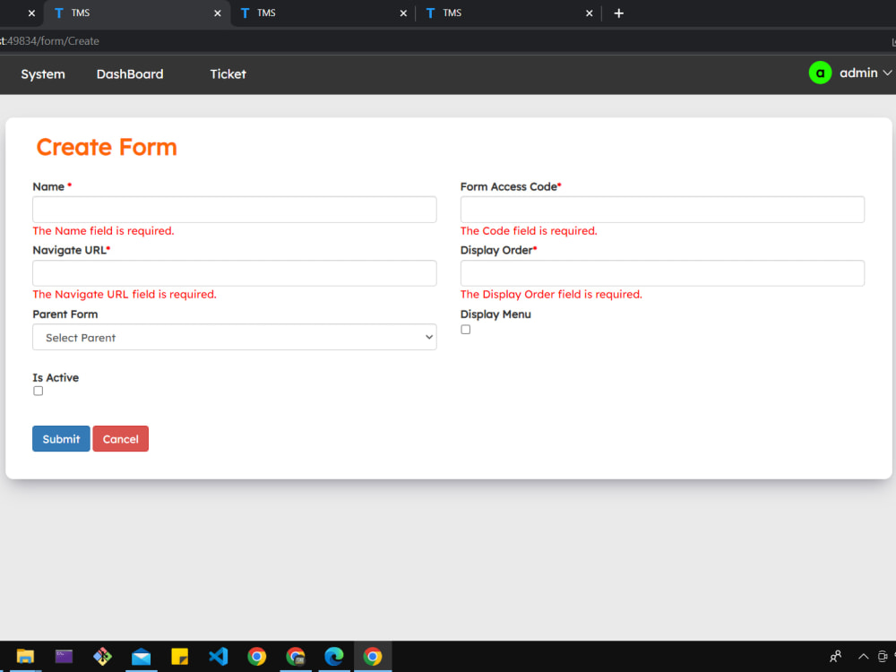The height and width of the screenshot is (672, 896).
Task: Open the purple terminal app in taskbar
Action: pyautogui.click(x=64, y=656)
